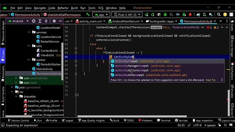Open the File menu
Viewport: 235px width, 132px height.
pyautogui.click(x=12, y=8)
